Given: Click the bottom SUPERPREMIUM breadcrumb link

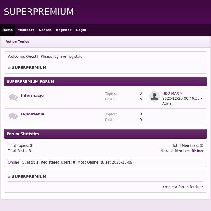Looking at the screenshot, I should coord(29,177).
